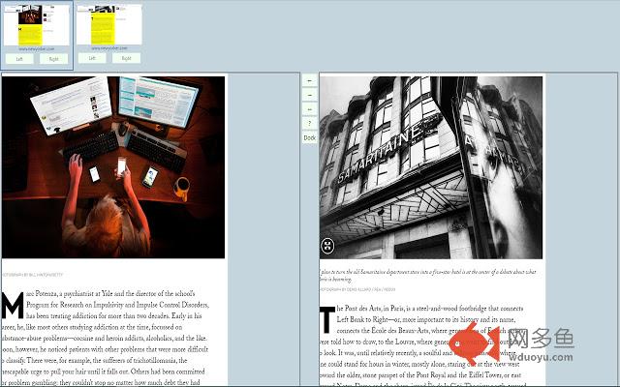Click the Dock button between panes
The height and width of the screenshot is (387, 620).
[309, 137]
